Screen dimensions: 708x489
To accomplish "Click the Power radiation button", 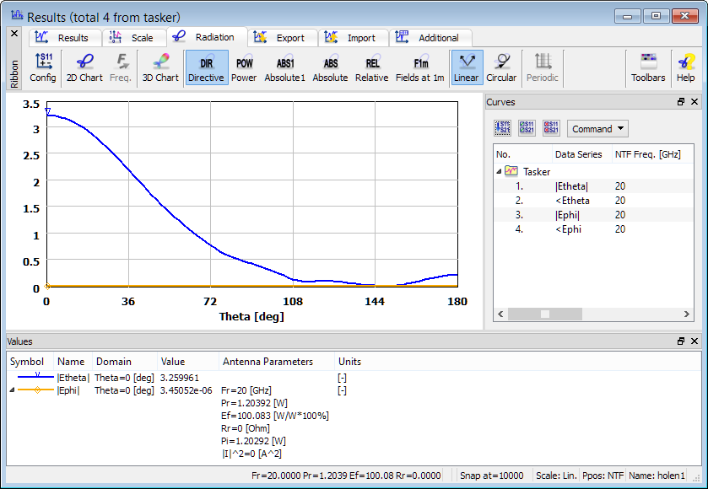I will (244, 67).
